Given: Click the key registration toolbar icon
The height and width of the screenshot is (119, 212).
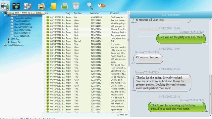Looking at the screenshot, I should [101, 6].
